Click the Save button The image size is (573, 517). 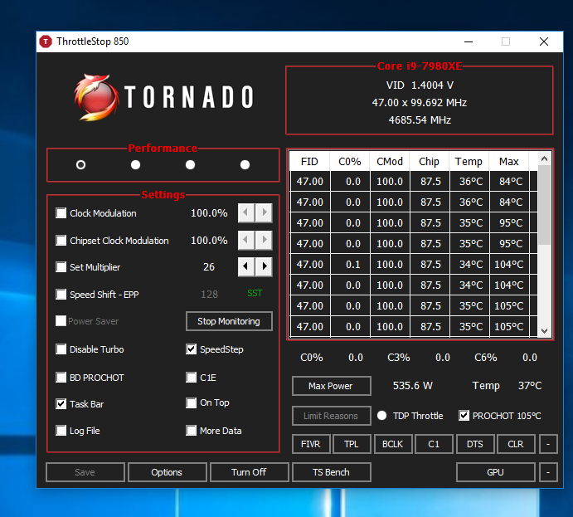click(x=85, y=472)
